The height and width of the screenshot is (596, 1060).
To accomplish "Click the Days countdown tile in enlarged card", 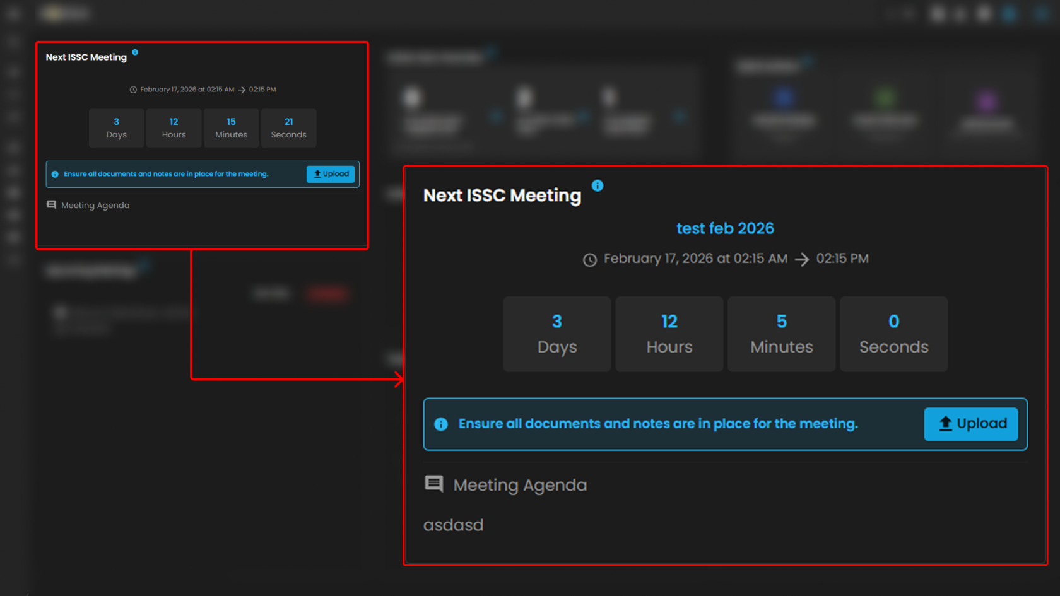I will (556, 334).
